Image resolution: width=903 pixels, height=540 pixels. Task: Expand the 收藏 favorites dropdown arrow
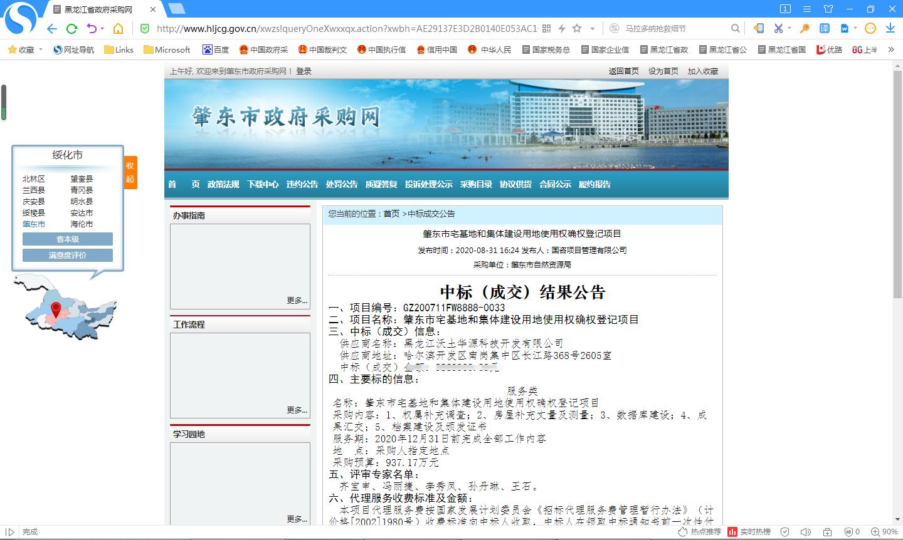pos(41,49)
